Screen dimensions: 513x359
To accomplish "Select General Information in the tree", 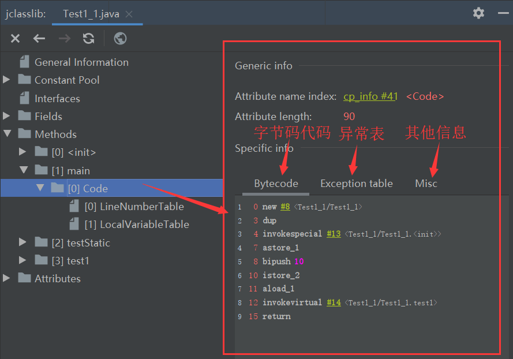I will pyautogui.click(x=81, y=62).
